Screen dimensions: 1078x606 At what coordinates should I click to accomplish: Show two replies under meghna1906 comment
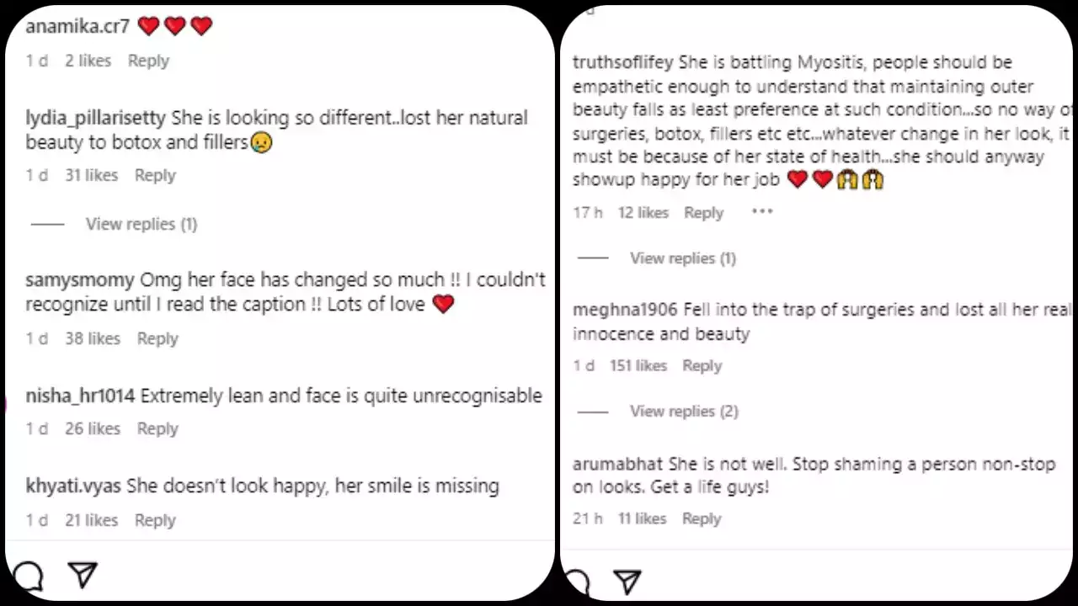click(x=684, y=411)
